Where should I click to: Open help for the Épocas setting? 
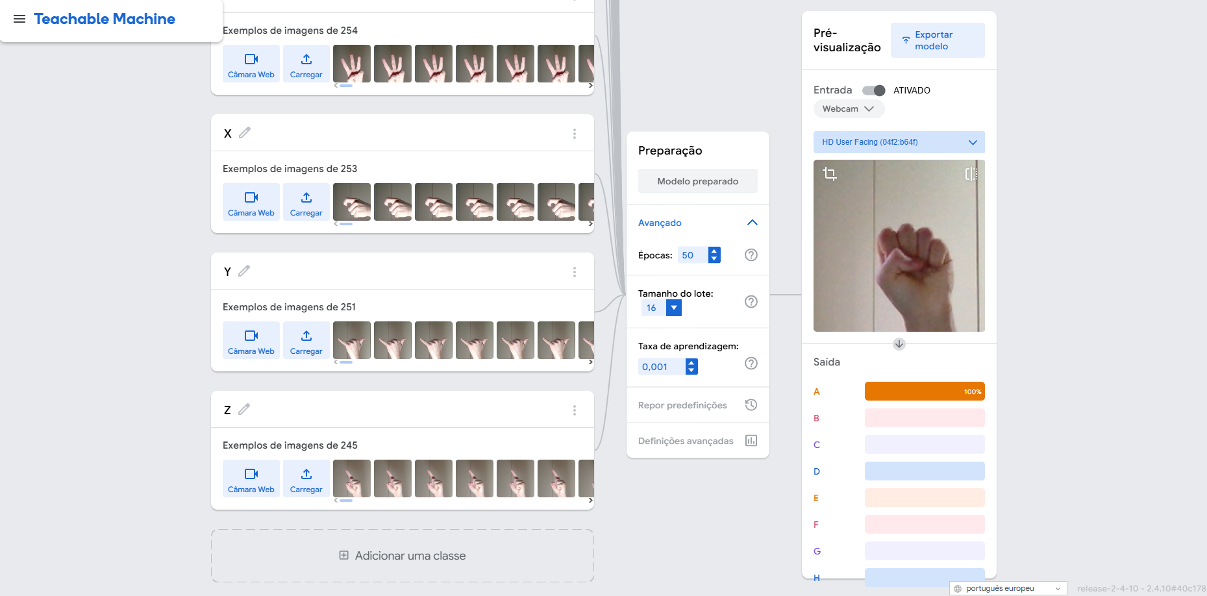pyautogui.click(x=751, y=255)
